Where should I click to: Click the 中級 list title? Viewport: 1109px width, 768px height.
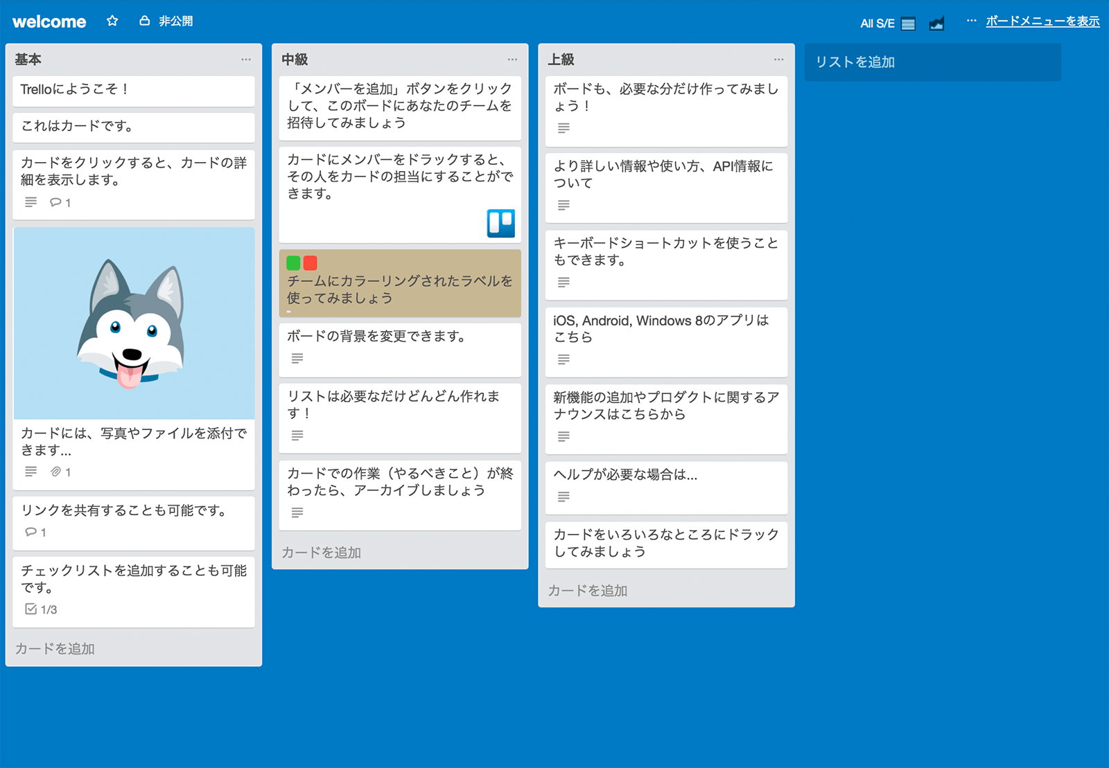click(x=295, y=60)
